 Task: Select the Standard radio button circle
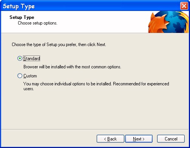point(20,59)
